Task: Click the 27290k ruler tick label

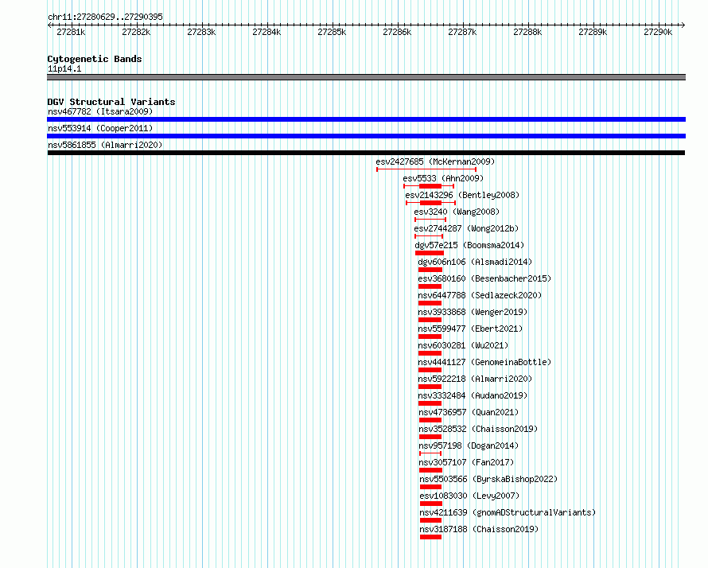Action: [658, 32]
